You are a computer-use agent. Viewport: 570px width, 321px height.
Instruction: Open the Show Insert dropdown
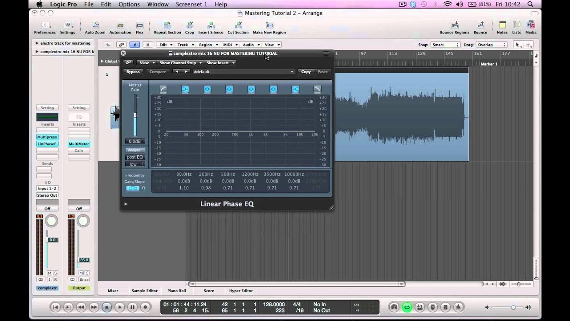[x=220, y=63]
